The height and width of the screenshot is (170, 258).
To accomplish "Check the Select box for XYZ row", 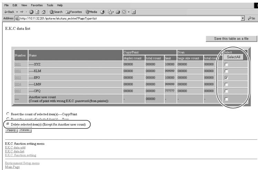I will [x=226, y=64].
